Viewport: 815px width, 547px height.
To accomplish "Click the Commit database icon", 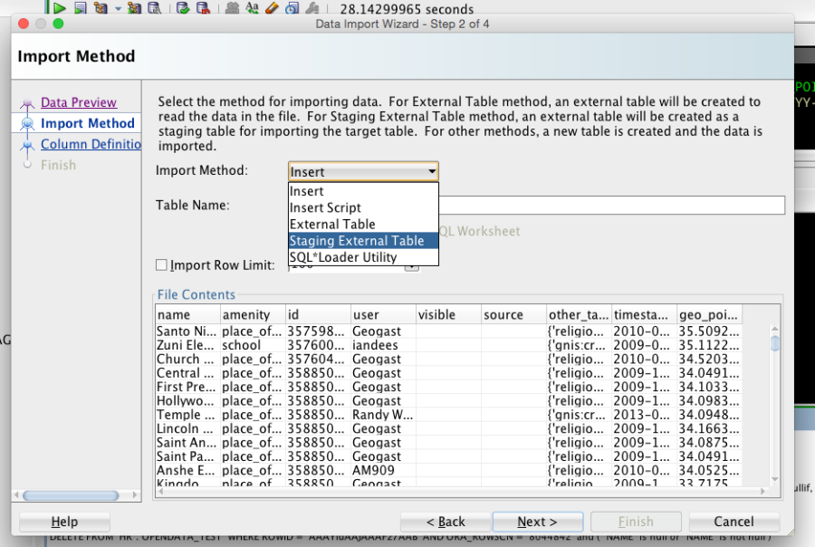I will 182,7.
